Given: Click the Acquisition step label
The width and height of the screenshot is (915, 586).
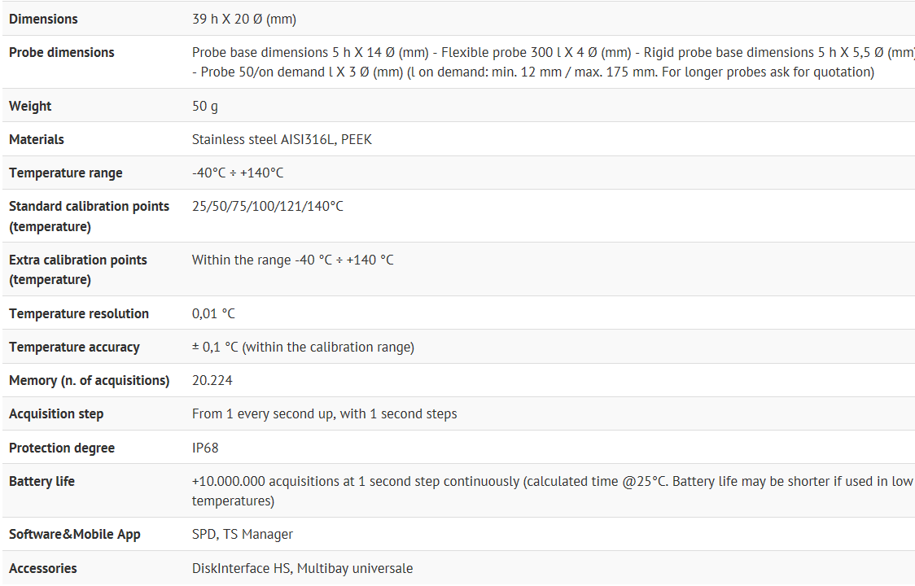Looking at the screenshot, I should tap(56, 413).
